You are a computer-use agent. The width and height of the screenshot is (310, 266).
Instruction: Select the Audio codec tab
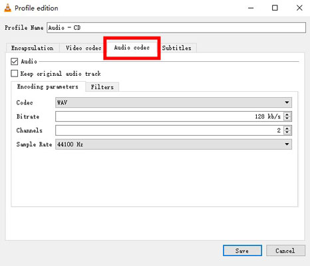[x=132, y=48]
